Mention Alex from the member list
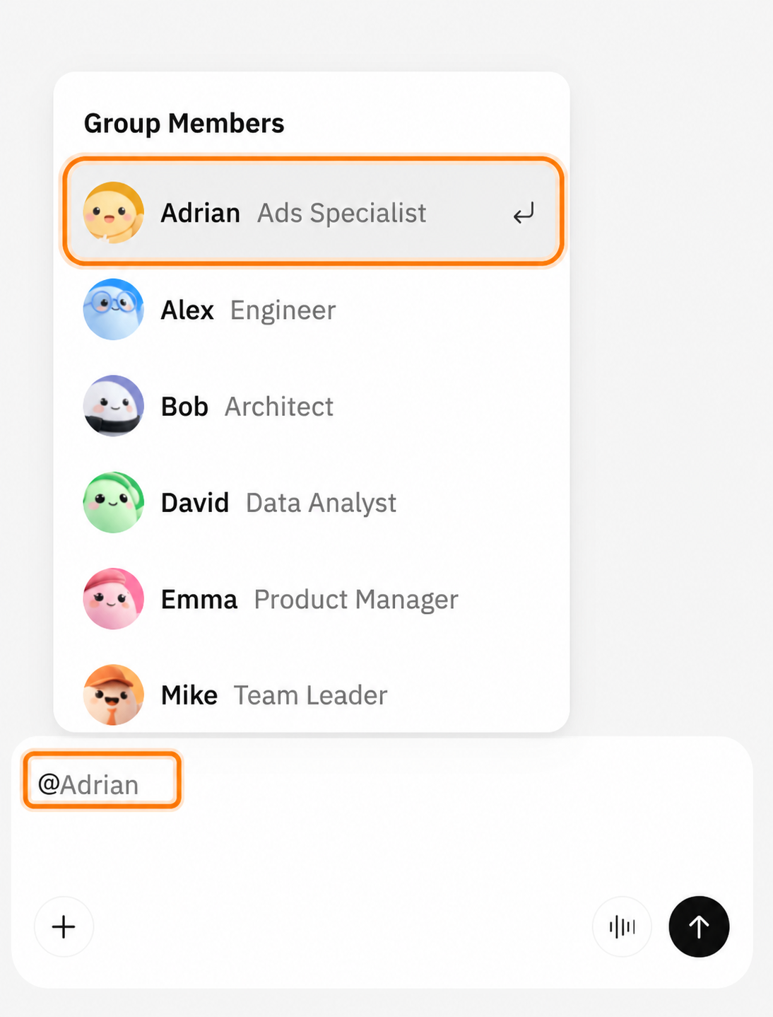This screenshot has width=773, height=1017. (x=312, y=310)
